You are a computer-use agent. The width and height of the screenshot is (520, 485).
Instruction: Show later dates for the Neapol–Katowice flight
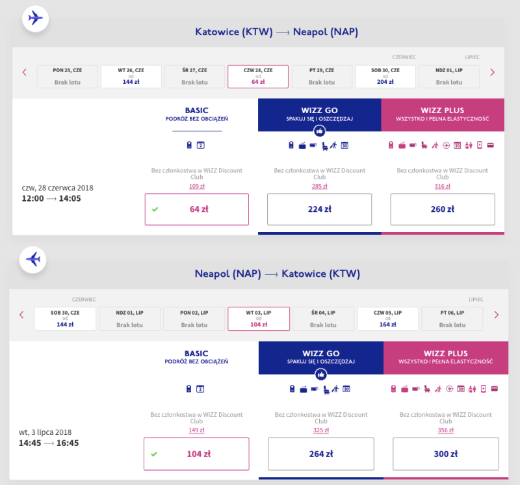tap(497, 315)
